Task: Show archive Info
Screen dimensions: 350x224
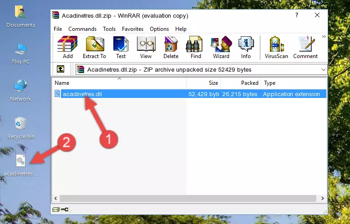Action: [x=246, y=47]
